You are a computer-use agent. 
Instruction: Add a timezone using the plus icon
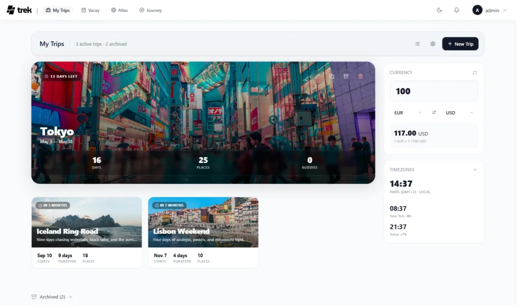click(x=474, y=169)
